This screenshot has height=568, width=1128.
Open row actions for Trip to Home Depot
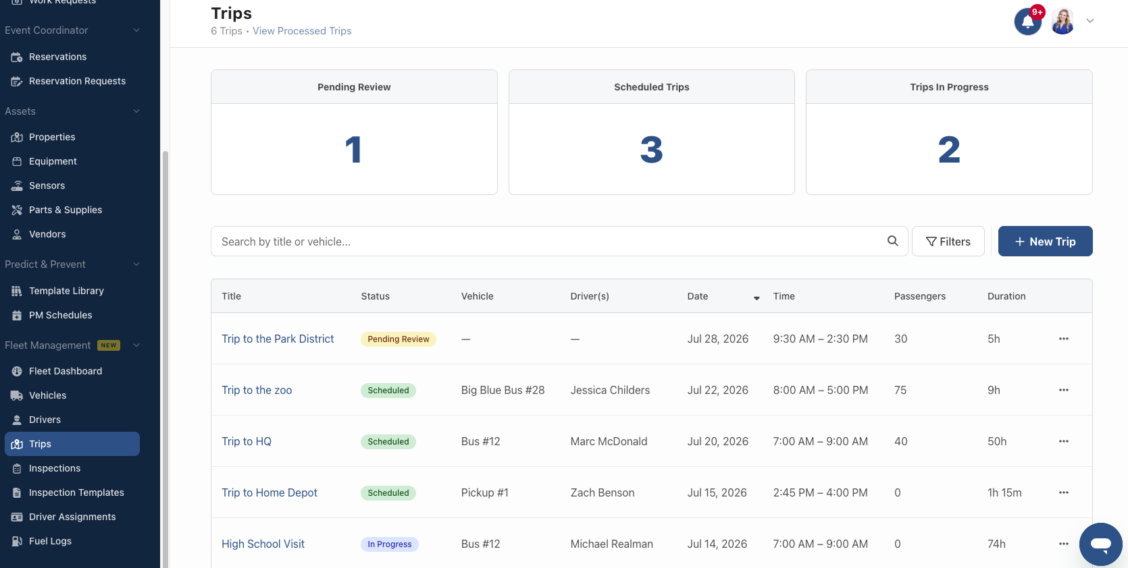1064,492
